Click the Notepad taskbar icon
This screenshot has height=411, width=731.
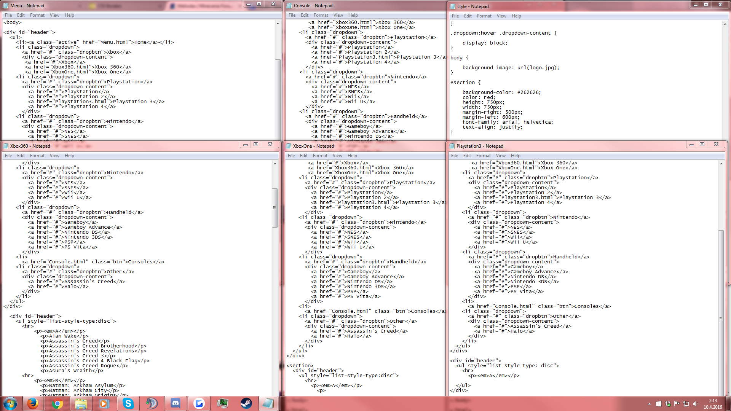268,403
